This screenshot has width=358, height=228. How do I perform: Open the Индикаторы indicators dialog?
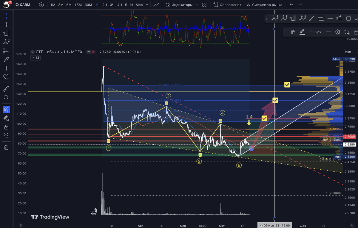pyautogui.click(x=179, y=5)
